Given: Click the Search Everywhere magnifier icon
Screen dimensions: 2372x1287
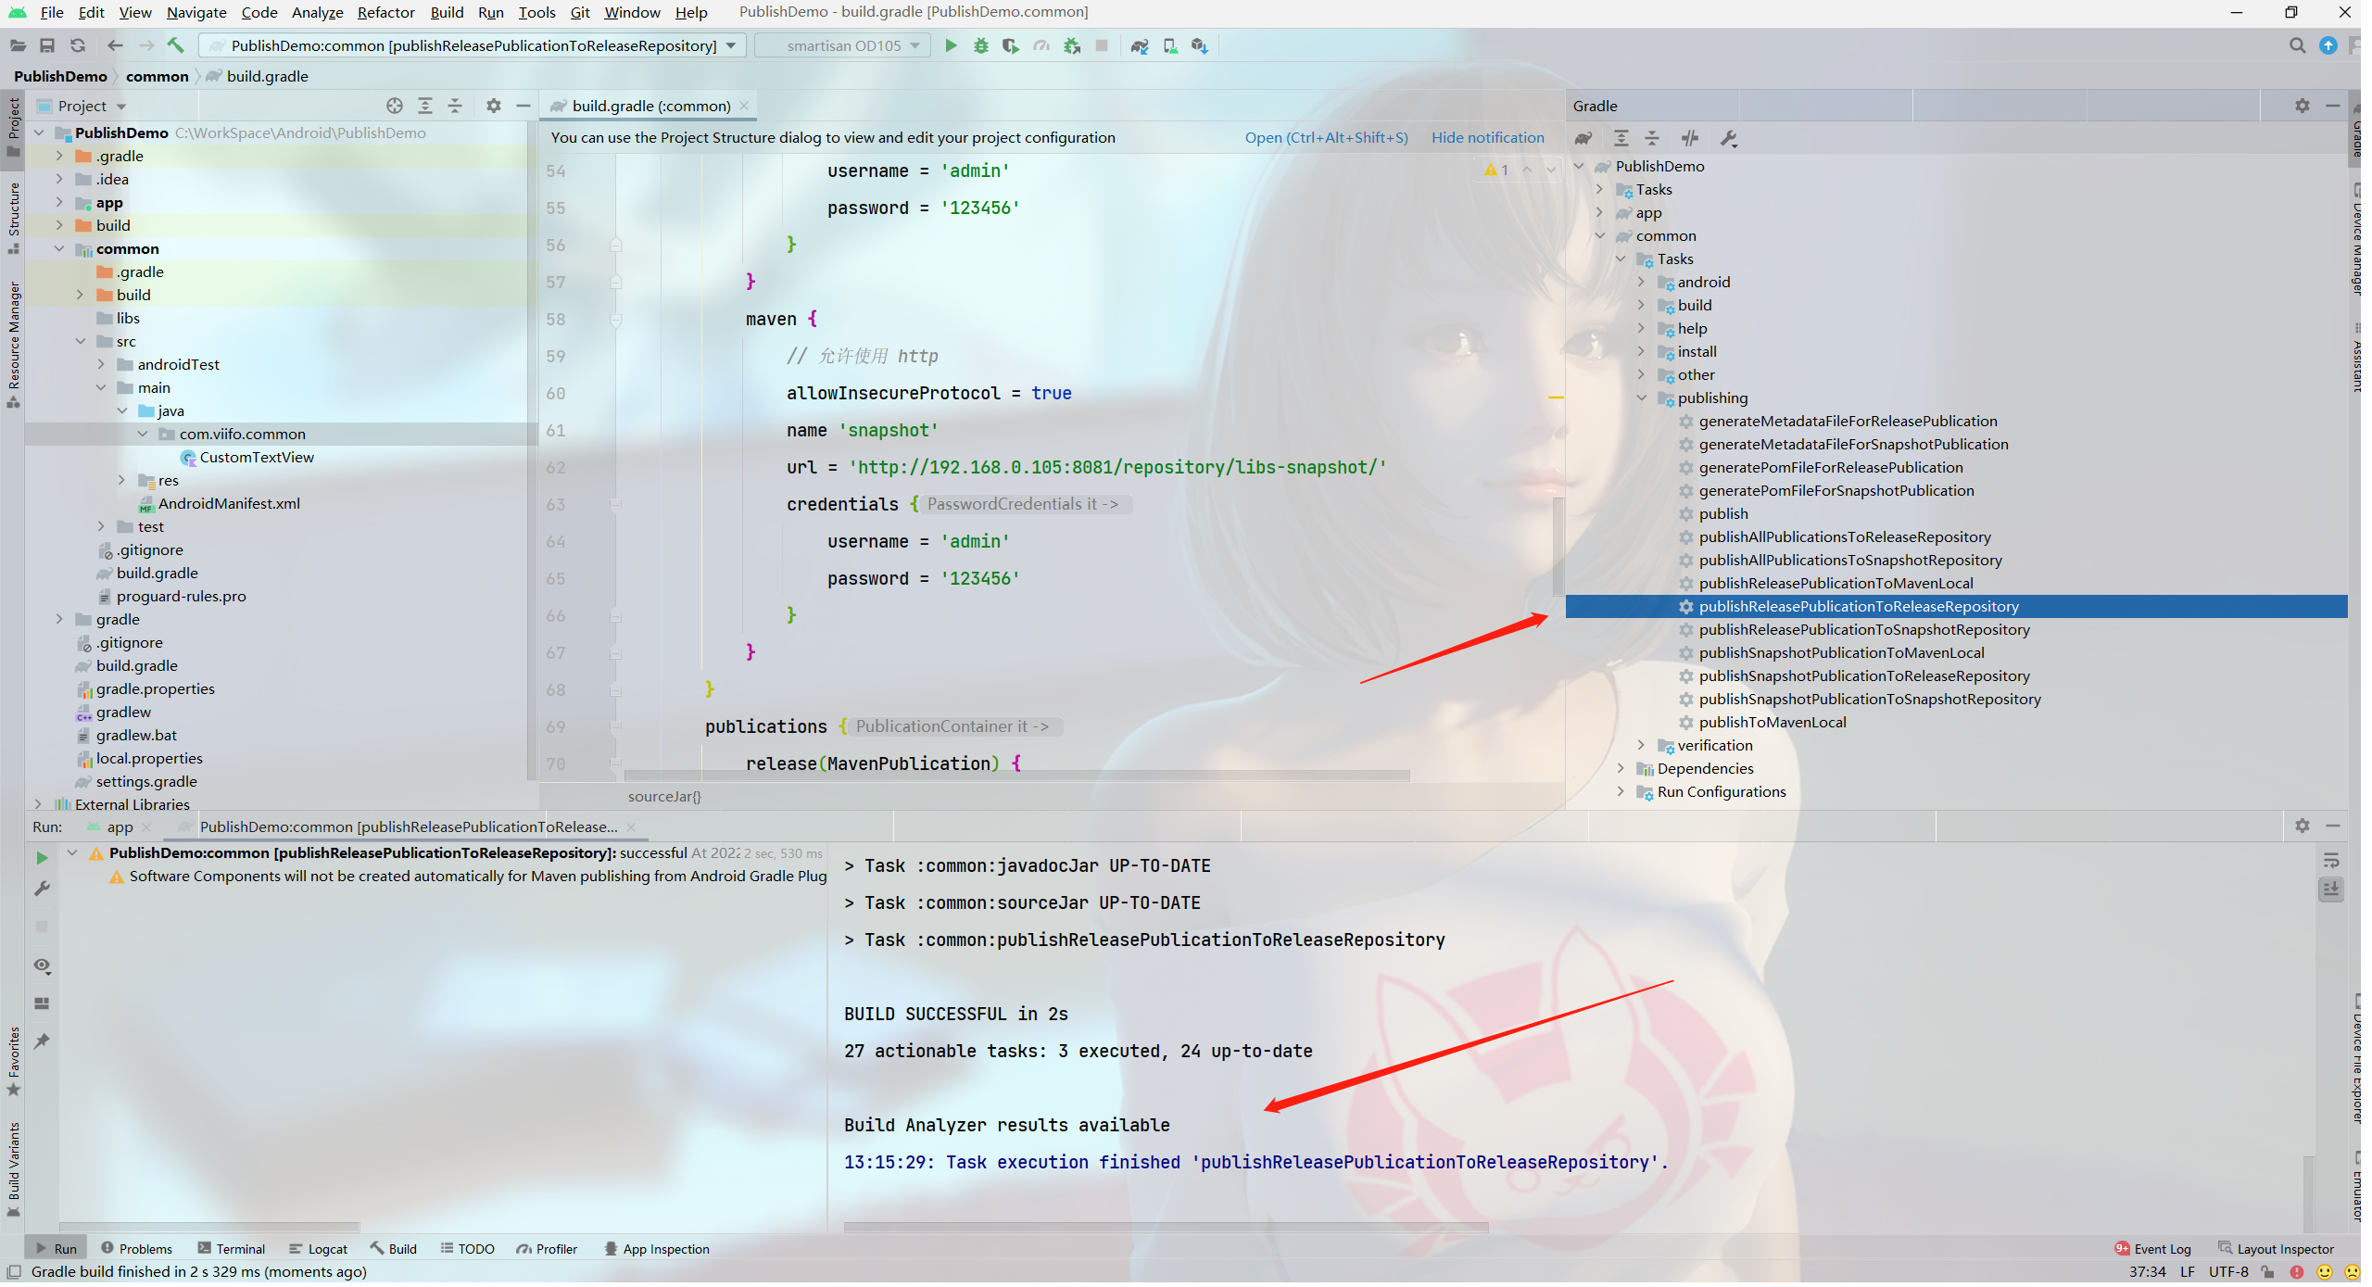Looking at the screenshot, I should (2297, 45).
